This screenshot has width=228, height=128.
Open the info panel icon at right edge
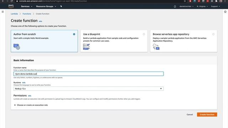(x=225, y=12)
